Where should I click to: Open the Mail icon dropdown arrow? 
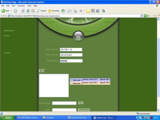[72, 11]
